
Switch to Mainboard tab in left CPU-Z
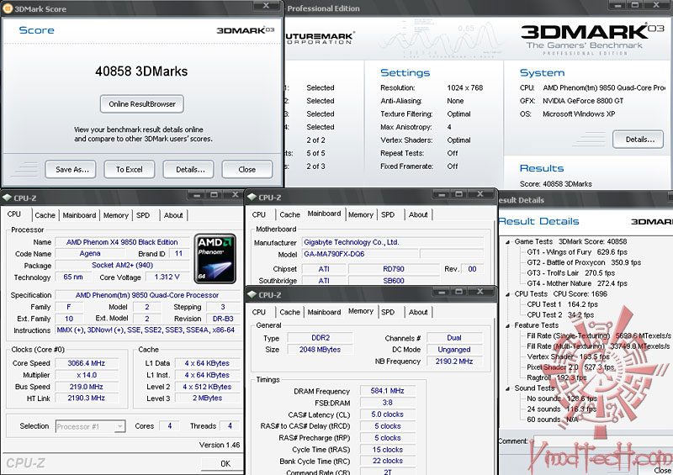click(79, 215)
